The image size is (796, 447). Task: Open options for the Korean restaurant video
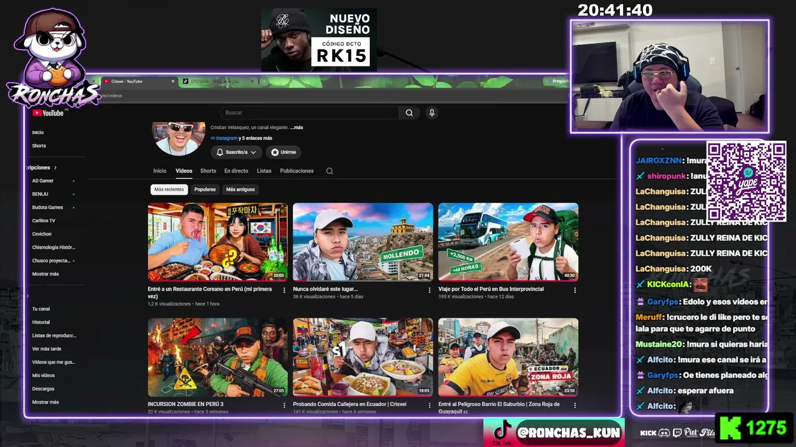284,290
